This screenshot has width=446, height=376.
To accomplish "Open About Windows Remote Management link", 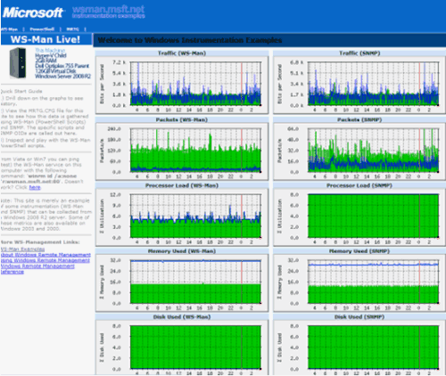I will pyautogui.click(x=45, y=255).
